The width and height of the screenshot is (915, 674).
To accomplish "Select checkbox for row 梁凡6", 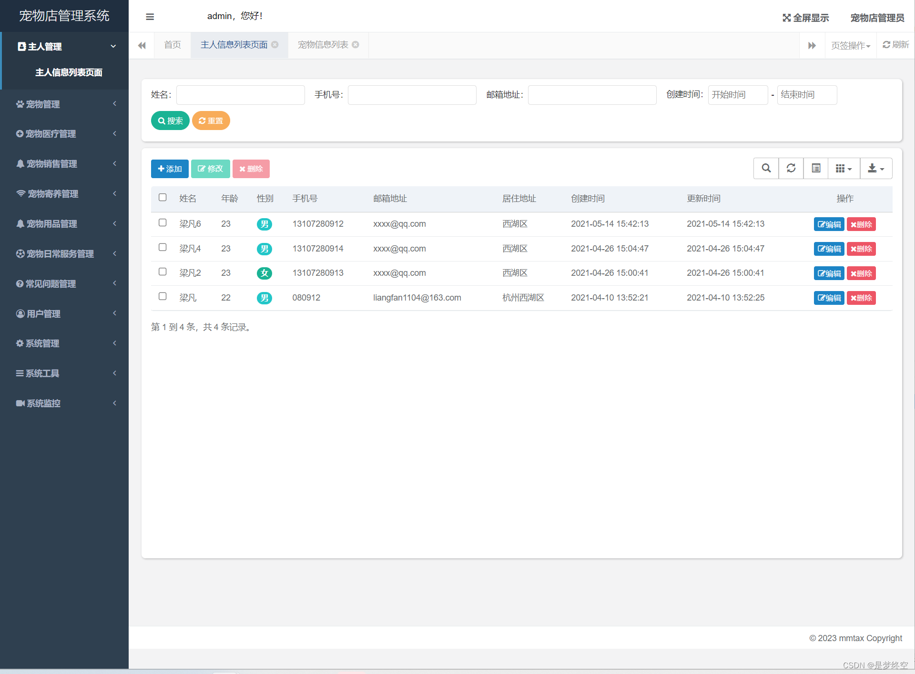I will coord(163,223).
